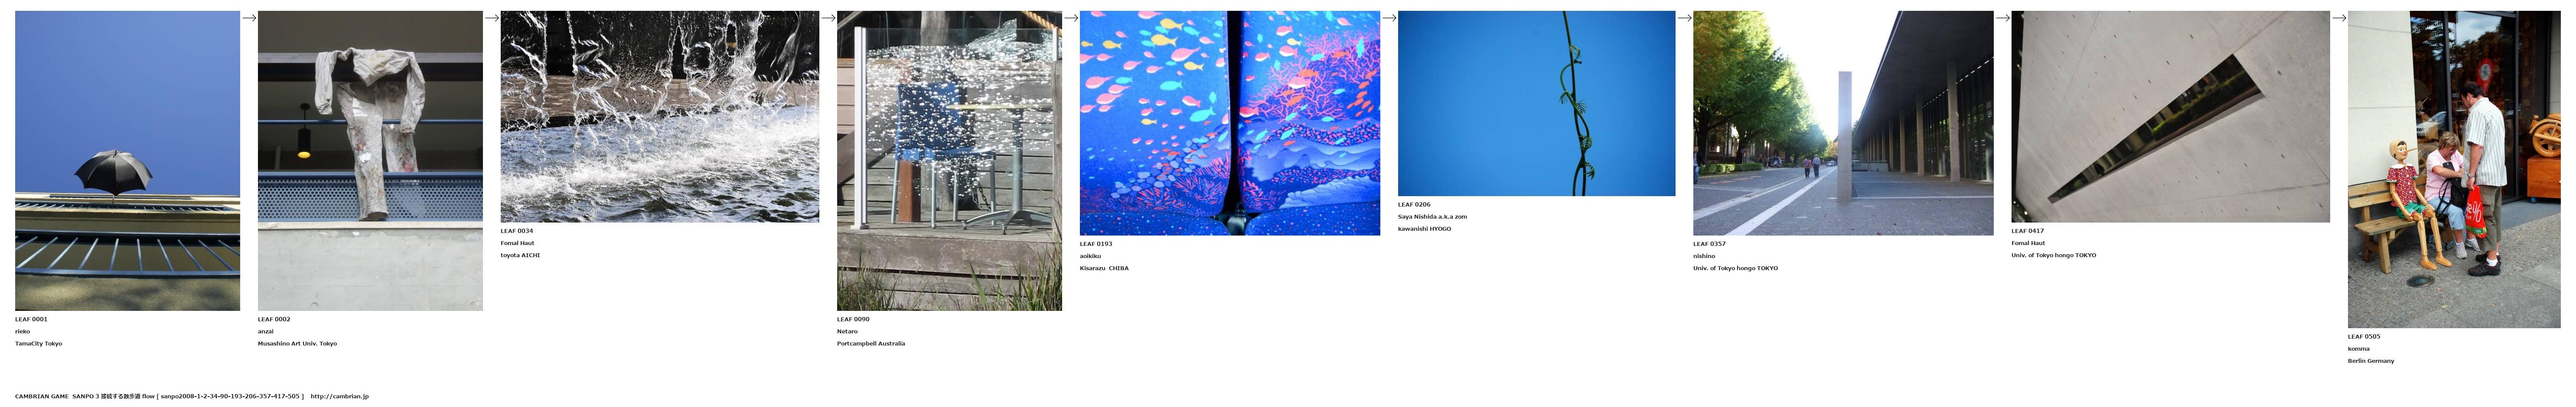Click the Portcampbell Australia location text
Screen dimensions: 2576x407
point(870,343)
